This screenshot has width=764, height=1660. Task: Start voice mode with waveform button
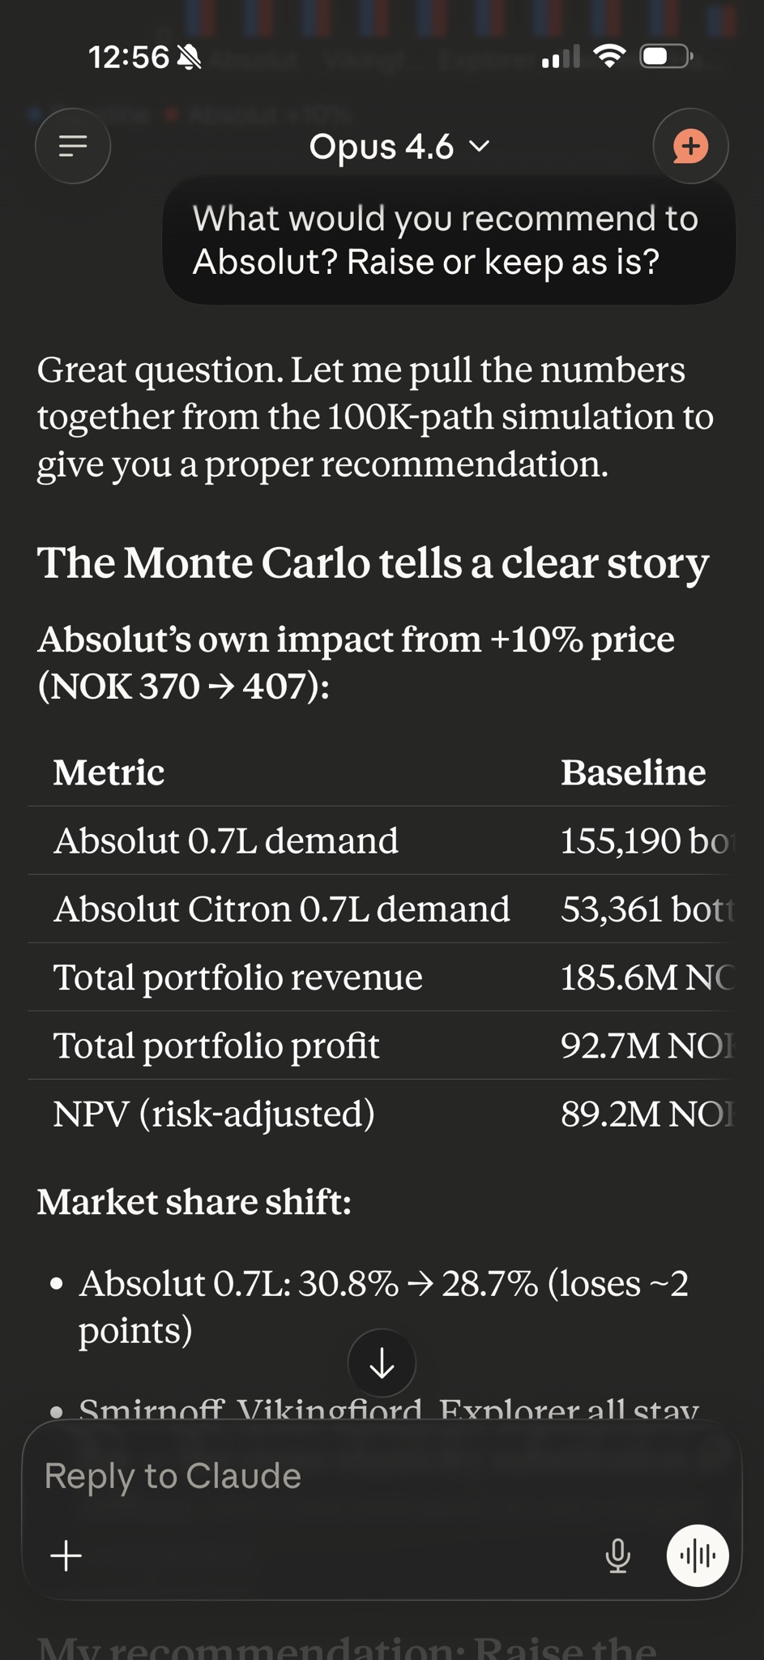tap(697, 1555)
